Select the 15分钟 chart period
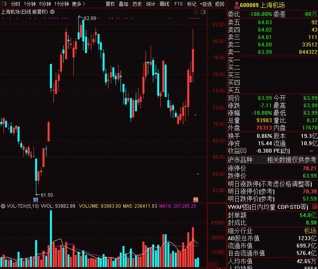Viewport: 318px width, 269px height. click(x=61, y=4)
